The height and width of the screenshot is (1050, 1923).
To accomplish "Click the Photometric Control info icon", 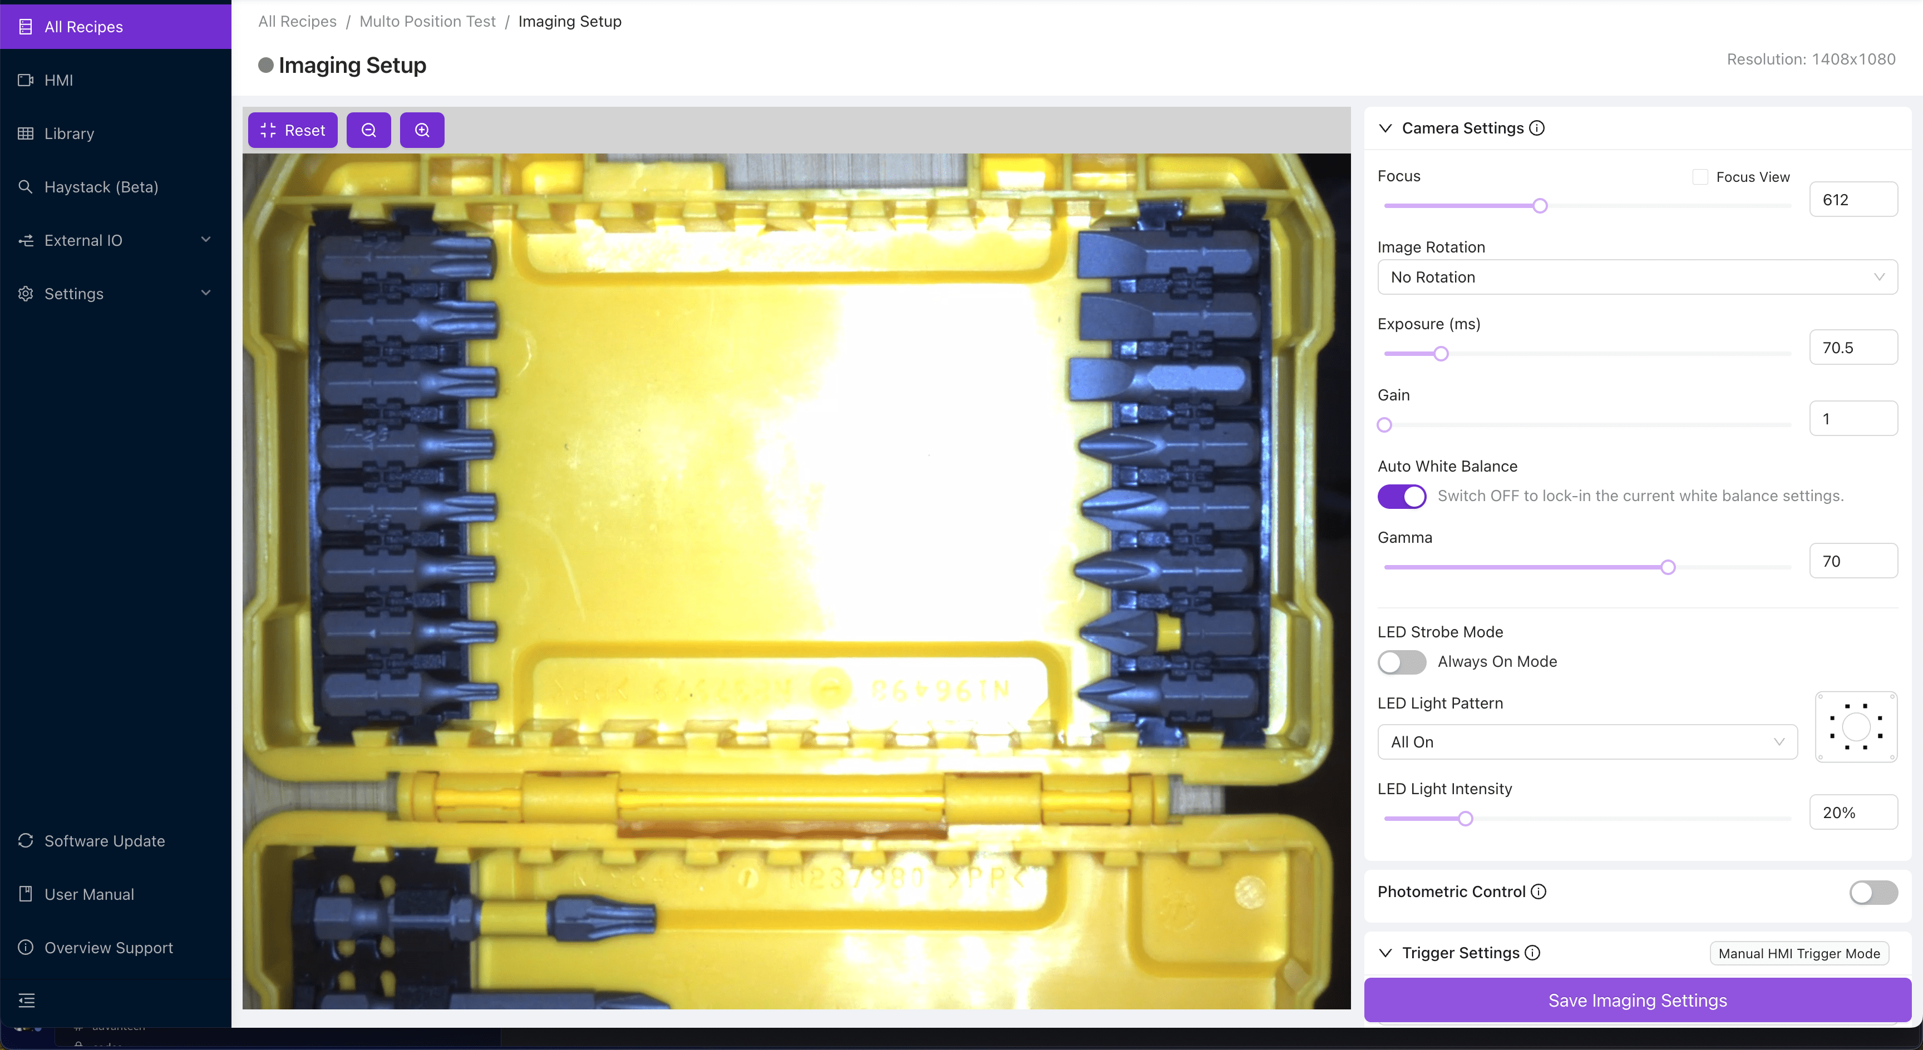I will pos(1539,891).
